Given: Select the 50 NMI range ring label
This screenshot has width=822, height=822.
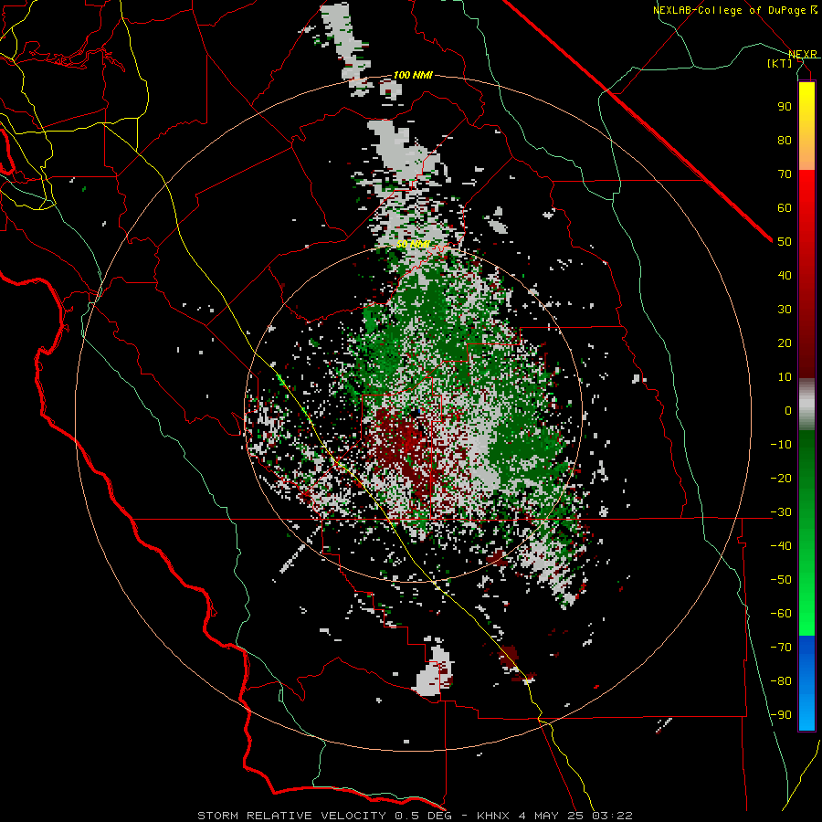Looking at the screenshot, I should [x=413, y=244].
